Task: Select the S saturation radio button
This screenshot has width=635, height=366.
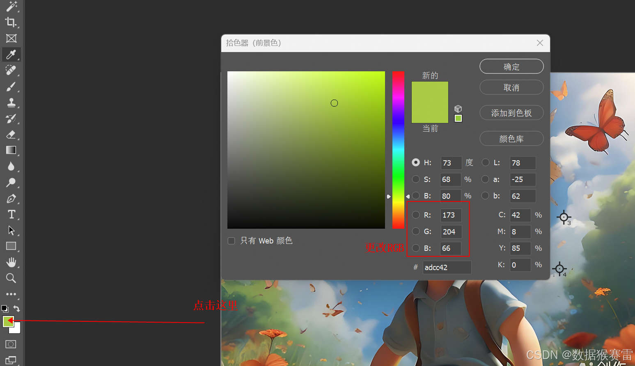Action: click(416, 179)
